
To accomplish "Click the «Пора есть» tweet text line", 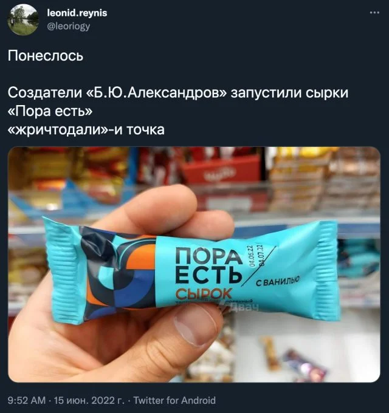I will tap(50, 111).
